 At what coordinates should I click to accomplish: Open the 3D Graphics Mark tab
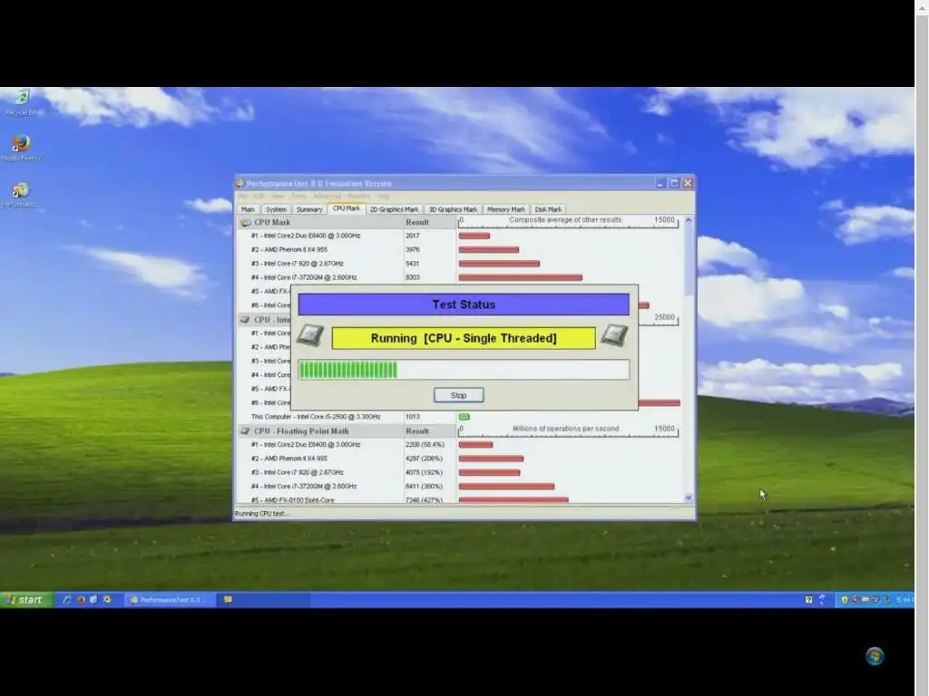(x=453, y=209)
